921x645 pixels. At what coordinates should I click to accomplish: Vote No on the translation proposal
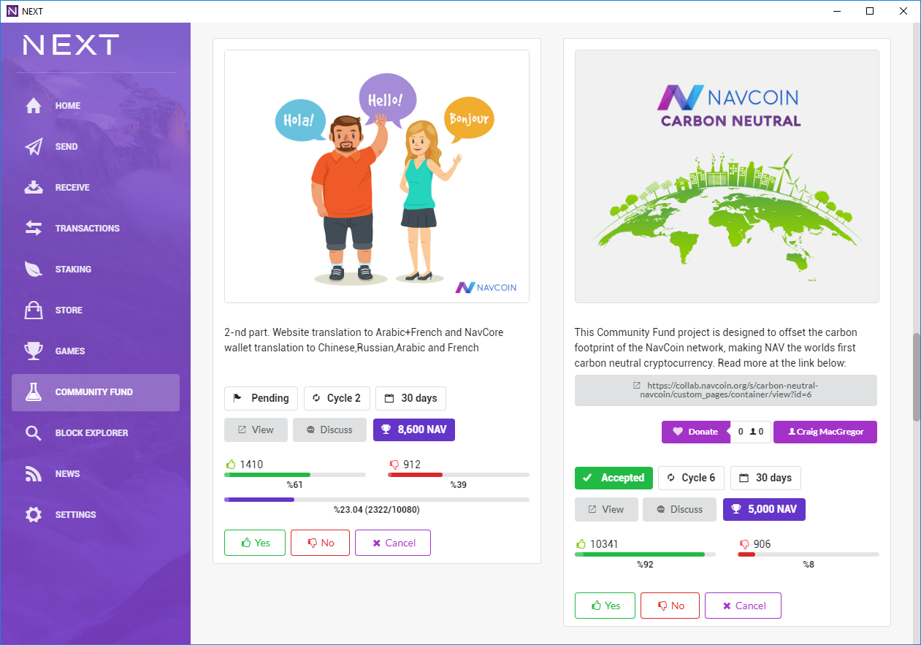point(320,543)
